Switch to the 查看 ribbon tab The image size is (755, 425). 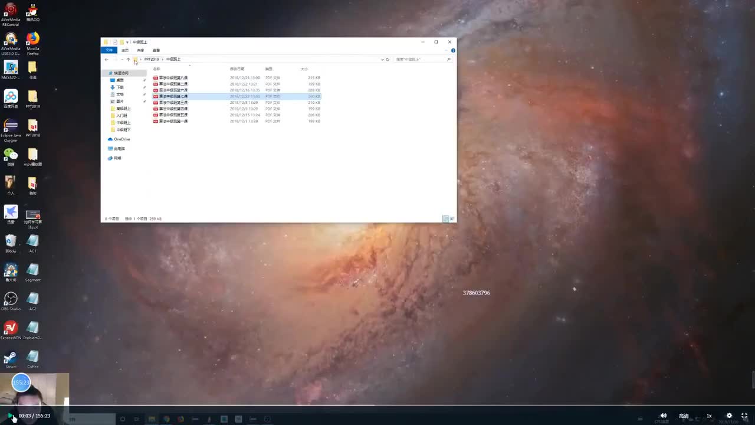point(156,50)
